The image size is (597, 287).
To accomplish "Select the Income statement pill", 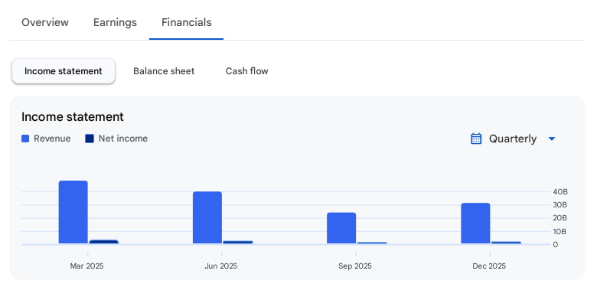I will coord(64,71).
